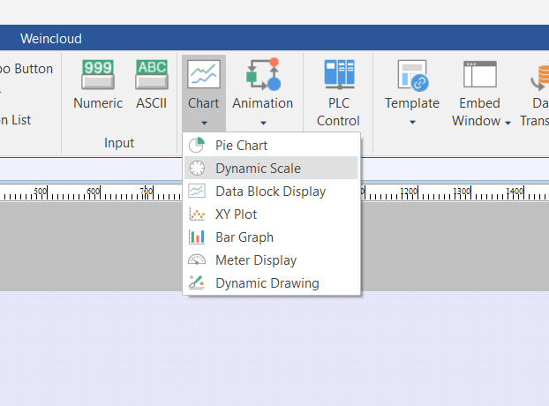Choose Meter Display from the list
The height and width of the screenshot is (406, 549).
(255, 260)
